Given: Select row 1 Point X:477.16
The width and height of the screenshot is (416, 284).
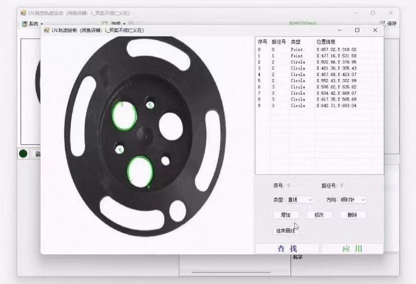Looking at the screenshot, I should (320, 56).
